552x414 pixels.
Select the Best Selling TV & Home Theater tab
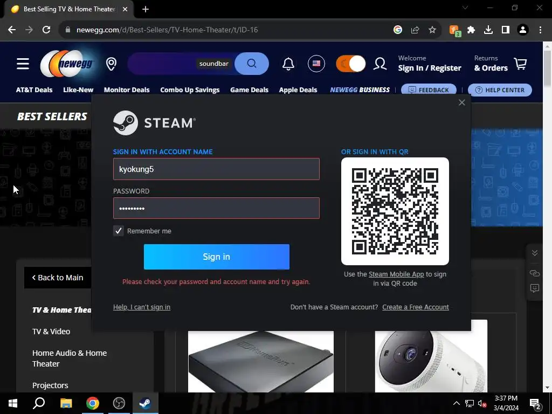tap(68, 9)
